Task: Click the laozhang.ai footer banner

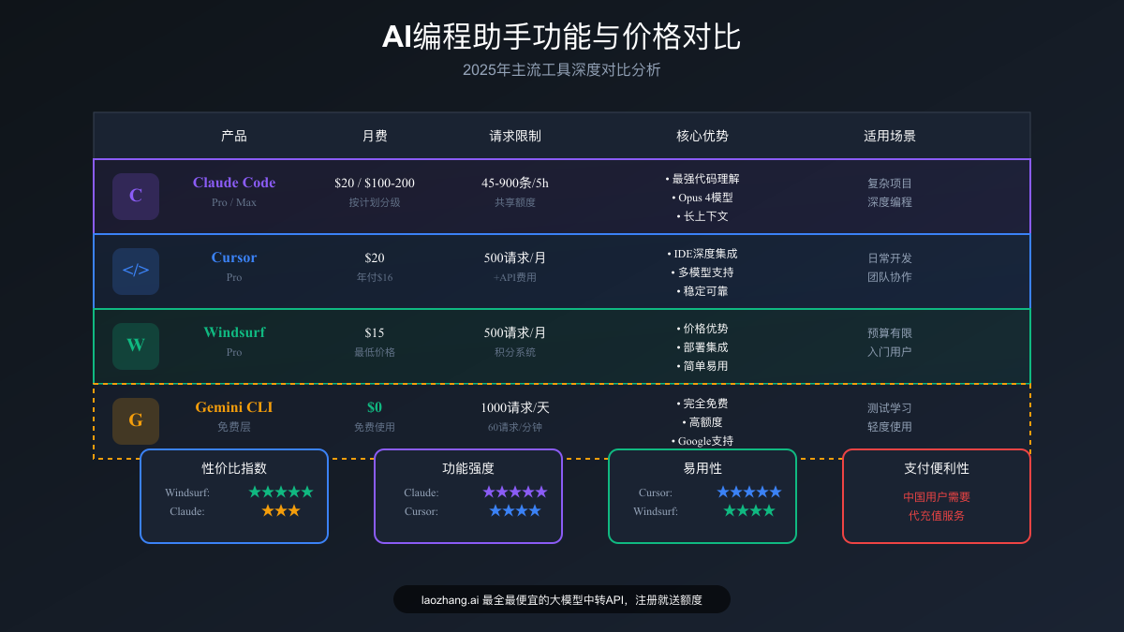Action: tap(562, 599)
